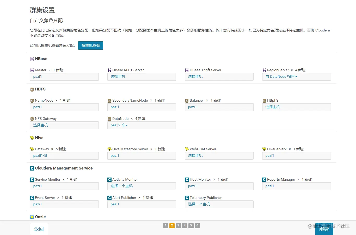Click the icon beside DataNode role
This screenshot has width=356, height=235.
[x=109, y=119]
